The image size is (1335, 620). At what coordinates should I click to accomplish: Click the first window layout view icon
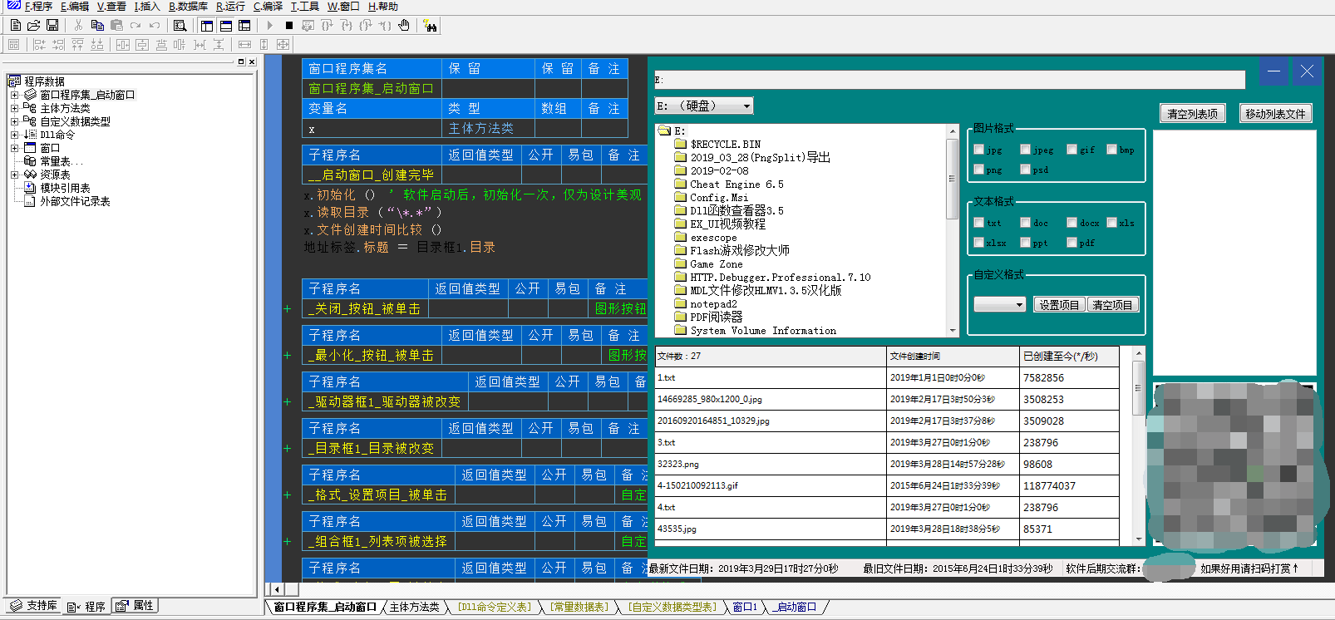206,26
